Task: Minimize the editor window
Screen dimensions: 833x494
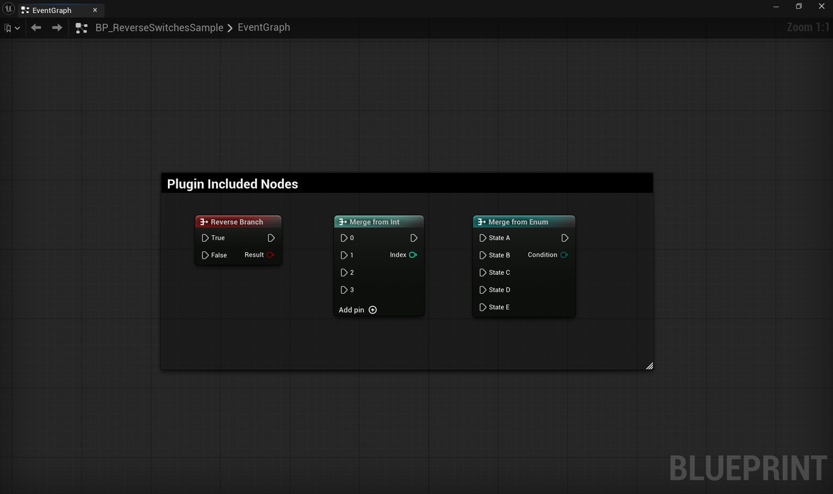Action: 776,6
